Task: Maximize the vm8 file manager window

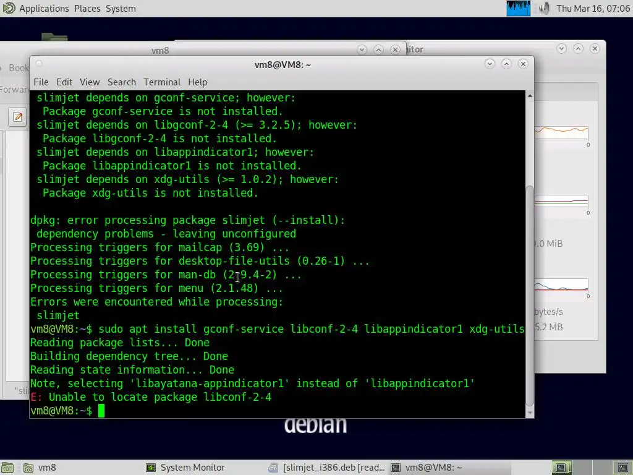Action: pyautogui.click(x=378, y=49)
